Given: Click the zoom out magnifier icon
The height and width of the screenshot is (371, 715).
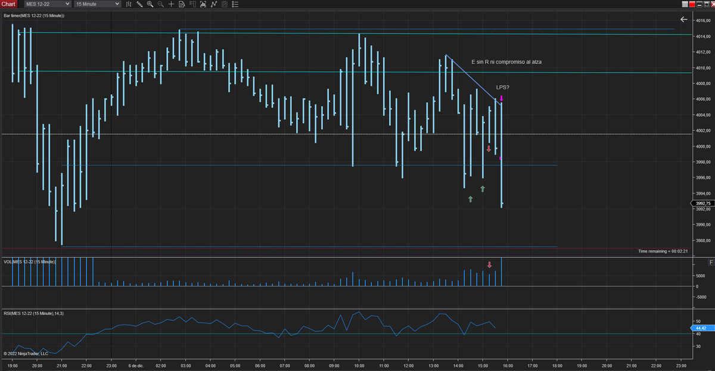Looking at the screenshot, I should coord(161,4).
